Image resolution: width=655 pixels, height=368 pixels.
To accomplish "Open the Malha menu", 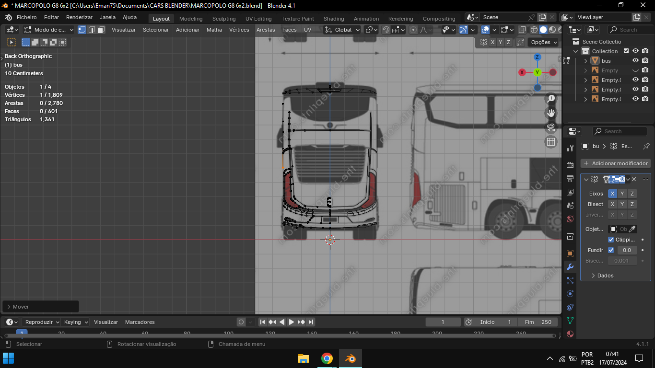I will 214,30.
